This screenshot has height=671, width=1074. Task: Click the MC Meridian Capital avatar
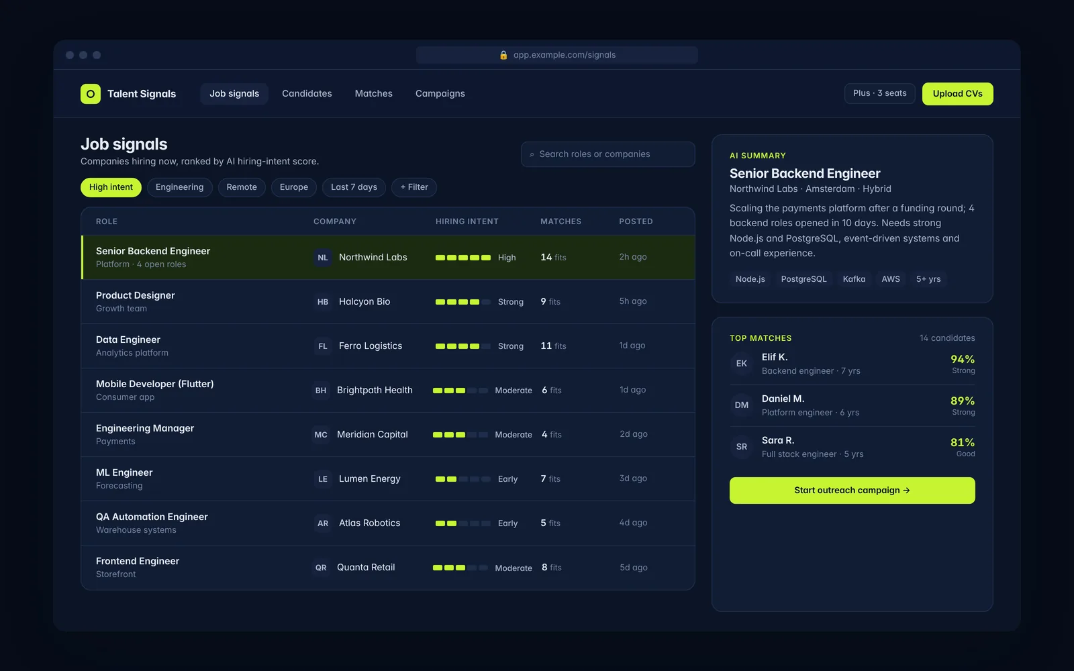pos(321,435)
